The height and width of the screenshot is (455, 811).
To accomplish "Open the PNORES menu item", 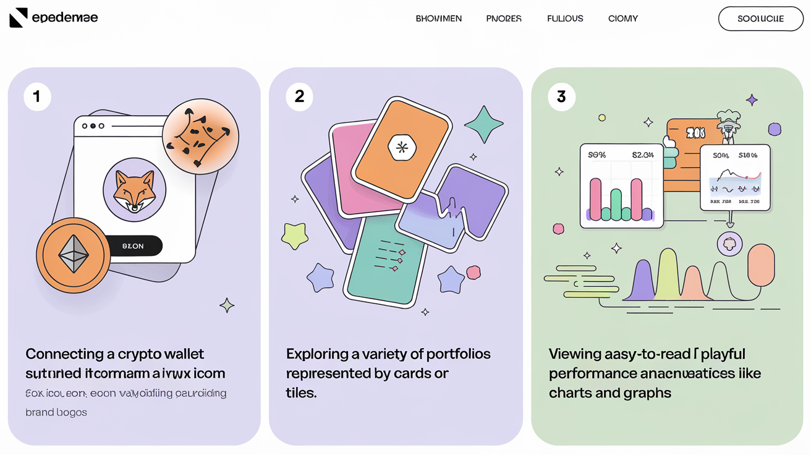I will pyautogui.click(x=504, y=19).
